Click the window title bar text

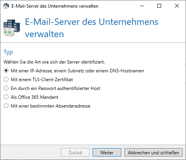pyautogui.click(x=55, y=6)
